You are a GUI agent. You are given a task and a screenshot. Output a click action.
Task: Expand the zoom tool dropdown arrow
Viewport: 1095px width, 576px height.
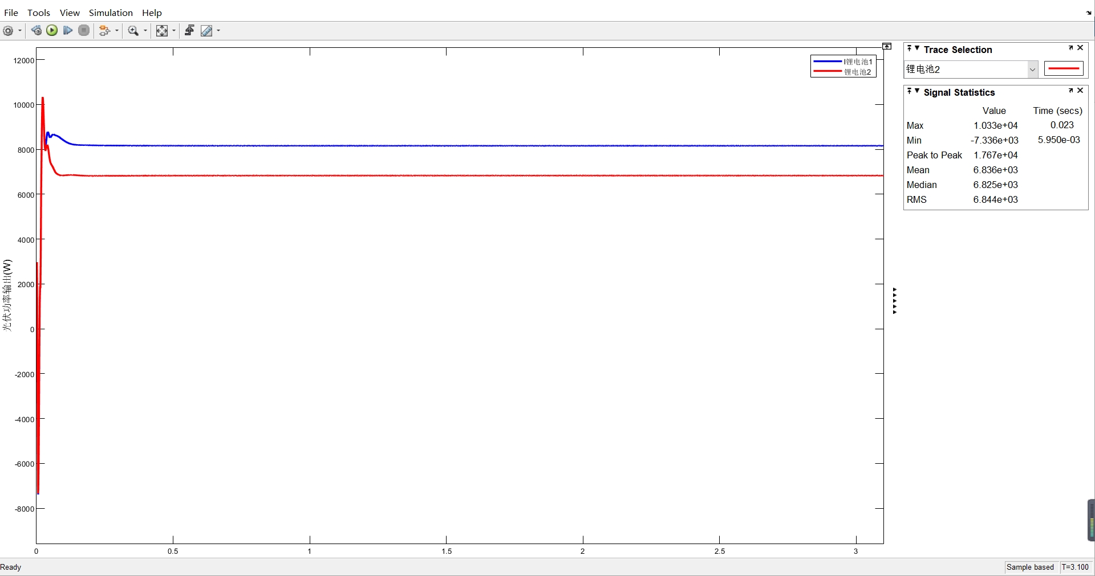click(145, 31)
